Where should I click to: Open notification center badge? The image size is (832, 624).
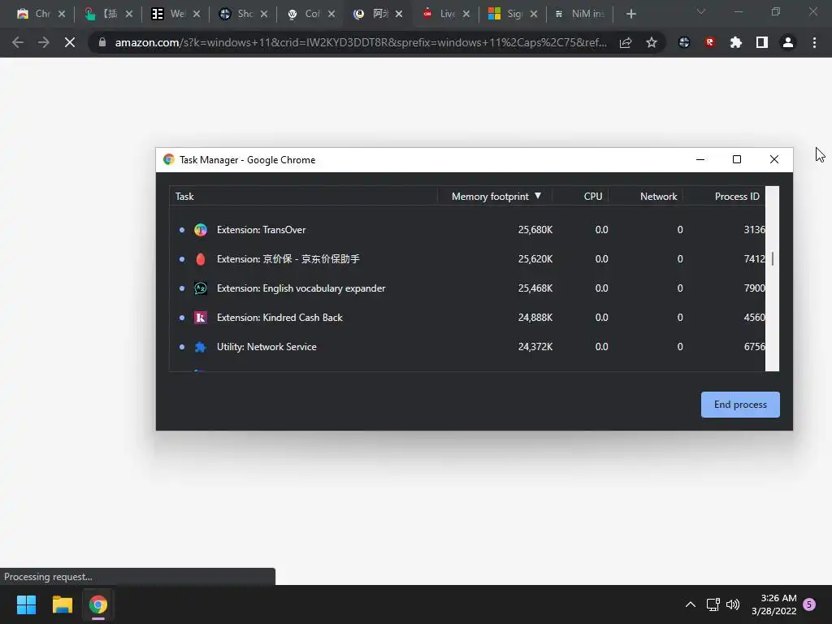809,604
